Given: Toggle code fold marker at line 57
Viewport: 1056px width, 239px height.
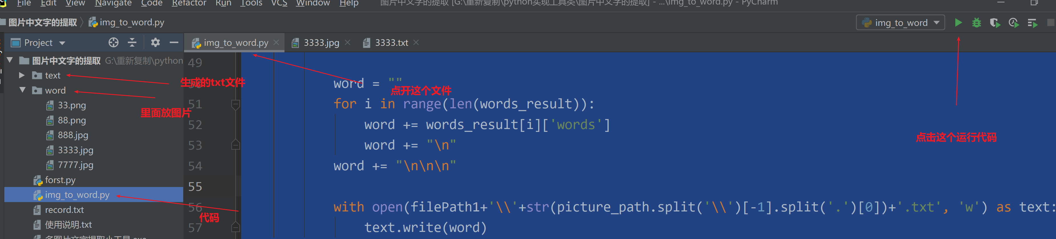Looking at the screenshot, I should 236,227.
